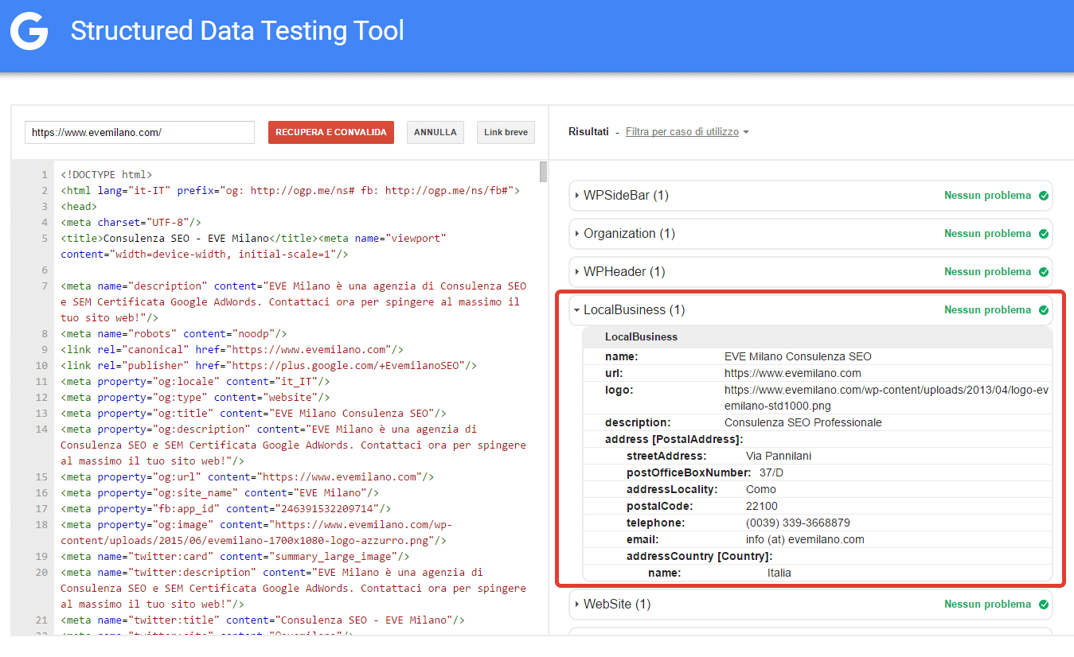The image size is (1074, 657).
Task: Click the RECUPERA E CONVALIDA button
Action: click(x=331, y=132)
